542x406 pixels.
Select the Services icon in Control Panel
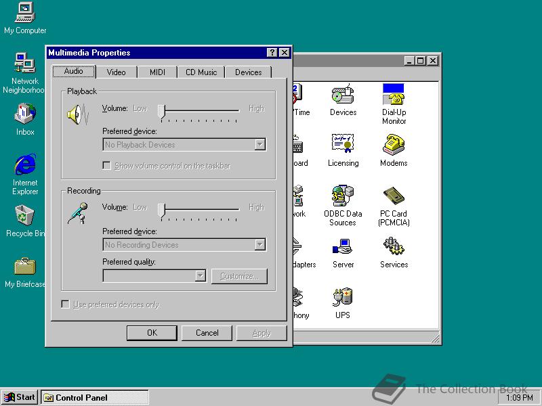pyautogui.click(x=394, y=252)
